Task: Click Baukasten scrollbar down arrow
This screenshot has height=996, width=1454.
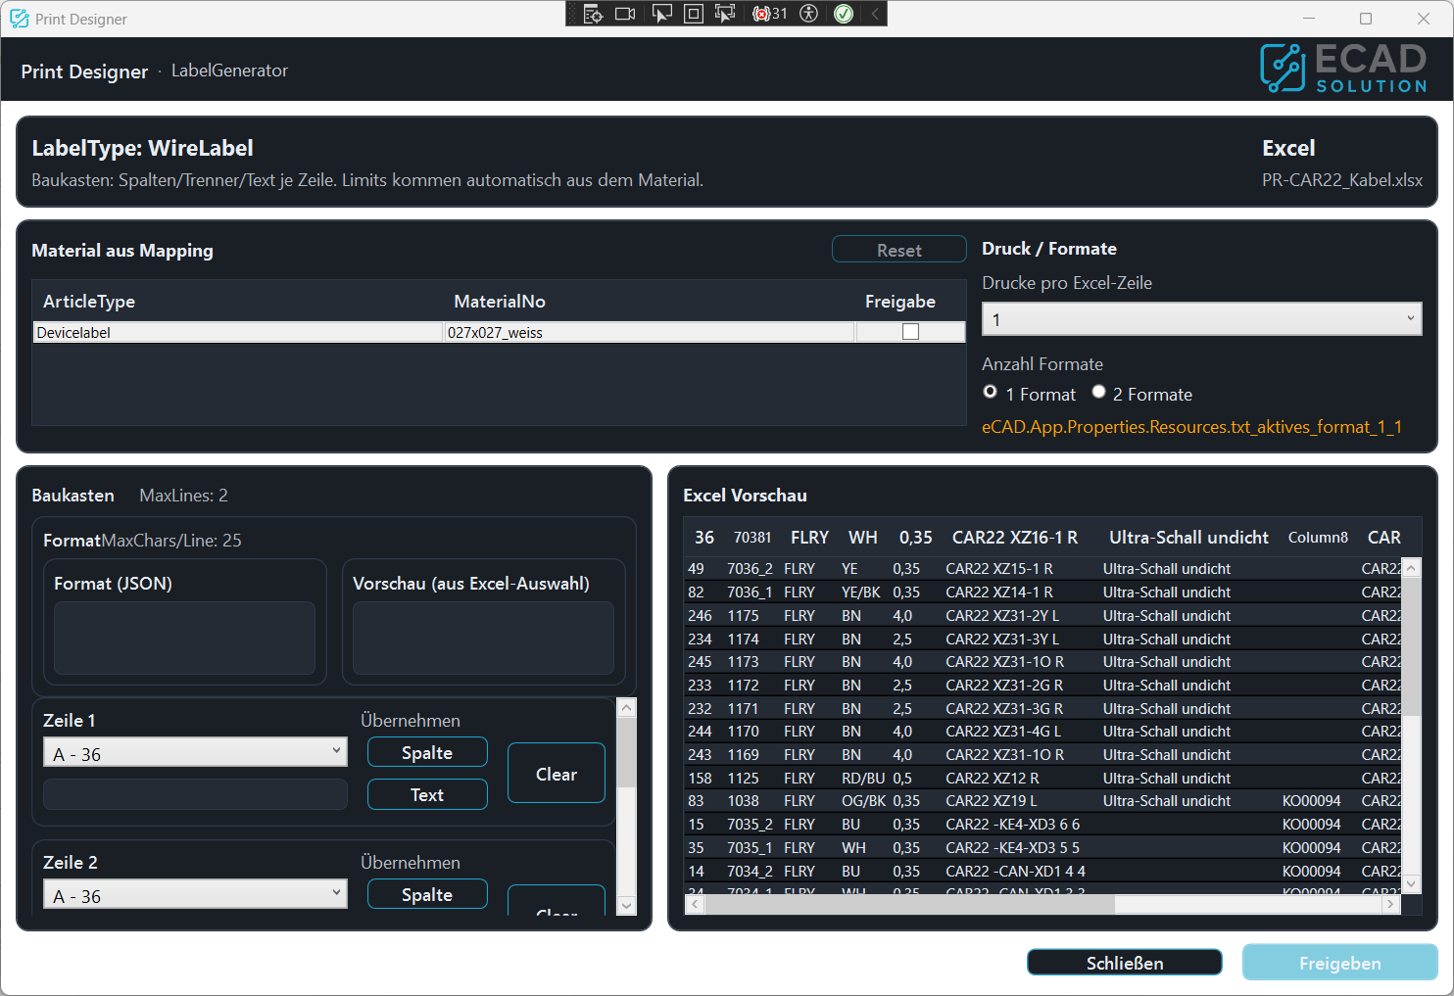Action: pos(627,906)
